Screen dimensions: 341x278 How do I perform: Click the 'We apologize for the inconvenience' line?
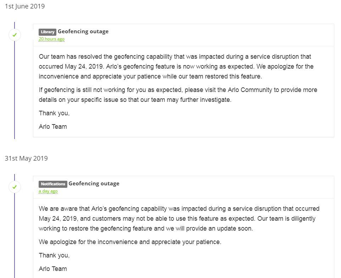[x=130, y=242]
